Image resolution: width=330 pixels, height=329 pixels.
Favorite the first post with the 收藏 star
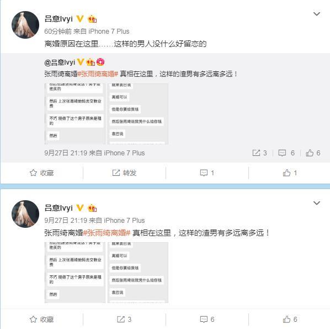[42, 173]
